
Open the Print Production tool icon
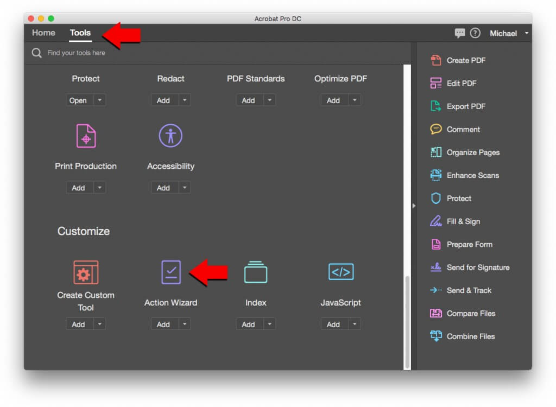[86, 136]
